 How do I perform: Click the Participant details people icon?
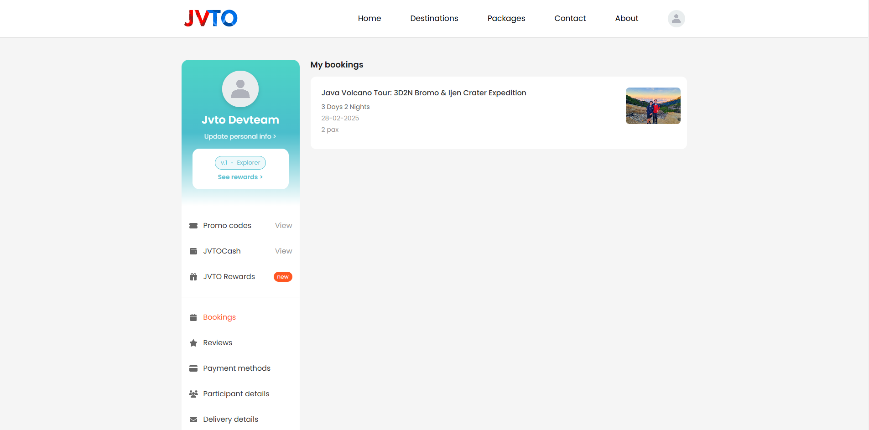[x=193, y=394]
